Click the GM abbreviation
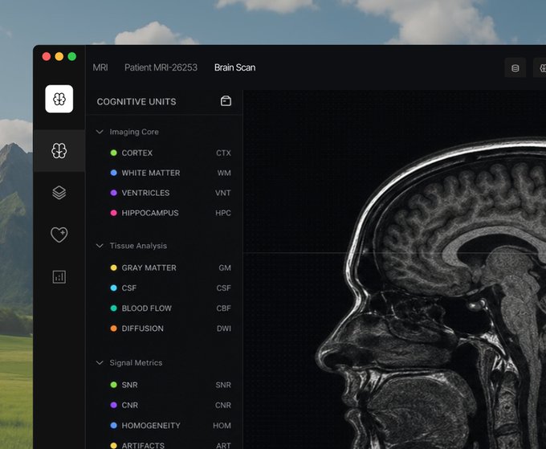The height and width of the screenshot is (449, 546). [x=225, y=267]
